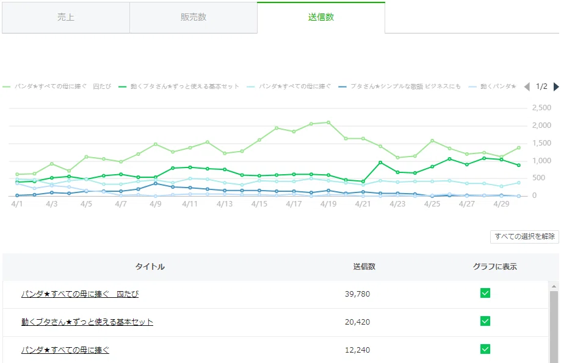Click the グラフに表示 column header
Screen dimensions: 561x363
tap(495, 267)
